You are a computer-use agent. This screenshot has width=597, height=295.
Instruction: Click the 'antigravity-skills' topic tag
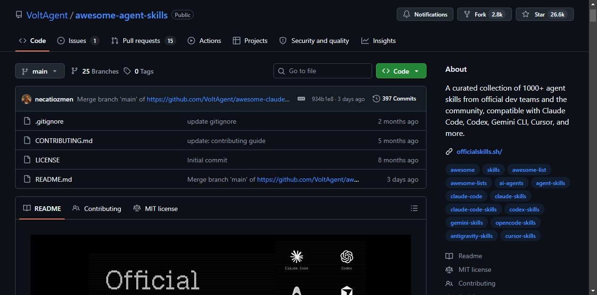click(471, 236)
